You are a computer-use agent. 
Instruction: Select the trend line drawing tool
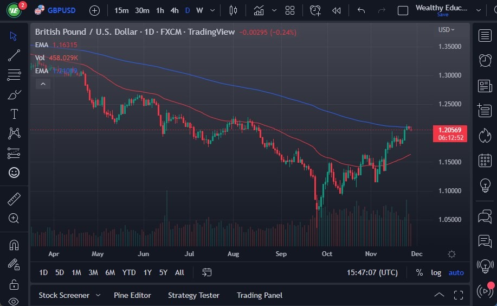tap(14, 55)
